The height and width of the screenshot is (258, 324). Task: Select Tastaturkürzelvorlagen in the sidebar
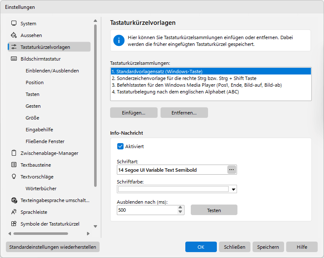coord(49,47)
